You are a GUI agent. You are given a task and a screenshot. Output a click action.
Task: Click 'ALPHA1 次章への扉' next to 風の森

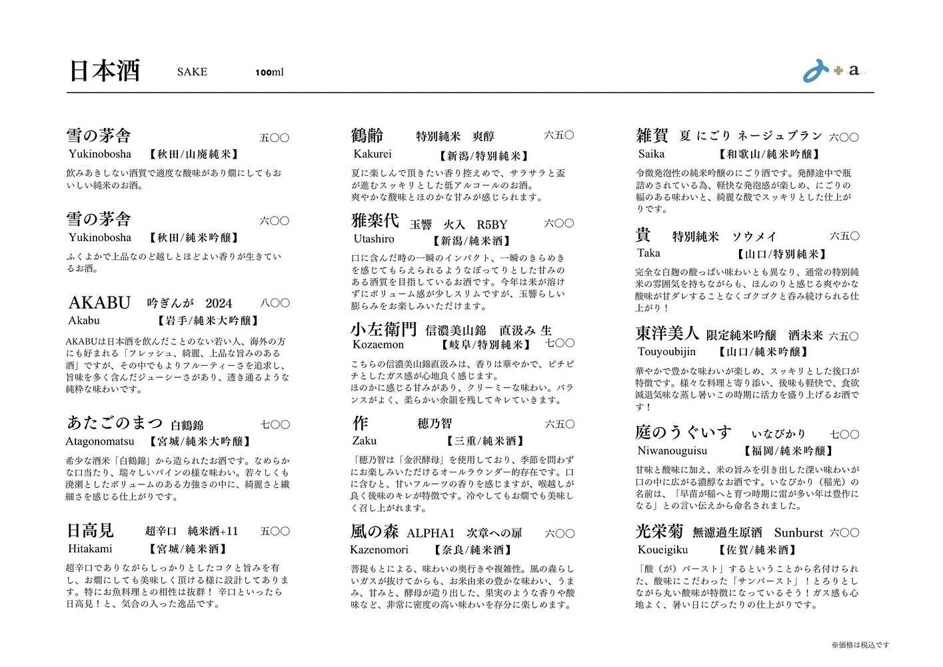(465, 534)
